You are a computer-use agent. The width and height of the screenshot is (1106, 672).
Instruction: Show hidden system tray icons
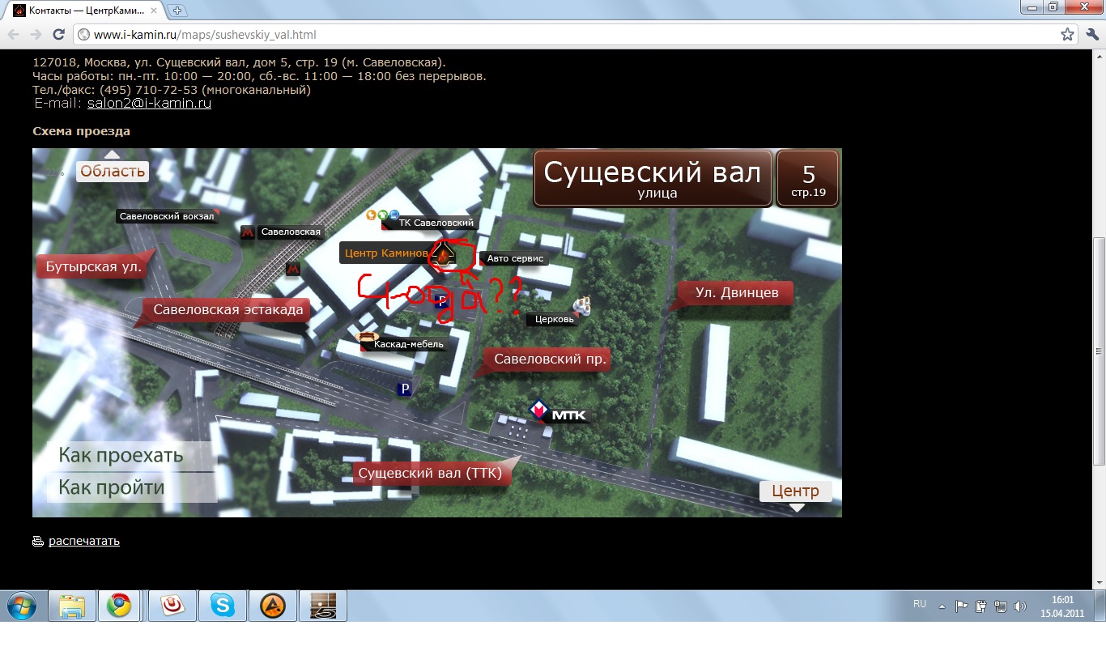942,606
